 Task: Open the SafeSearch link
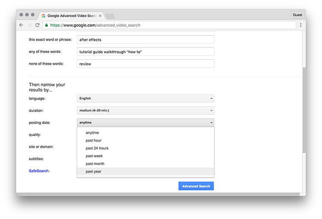point(39,171)
